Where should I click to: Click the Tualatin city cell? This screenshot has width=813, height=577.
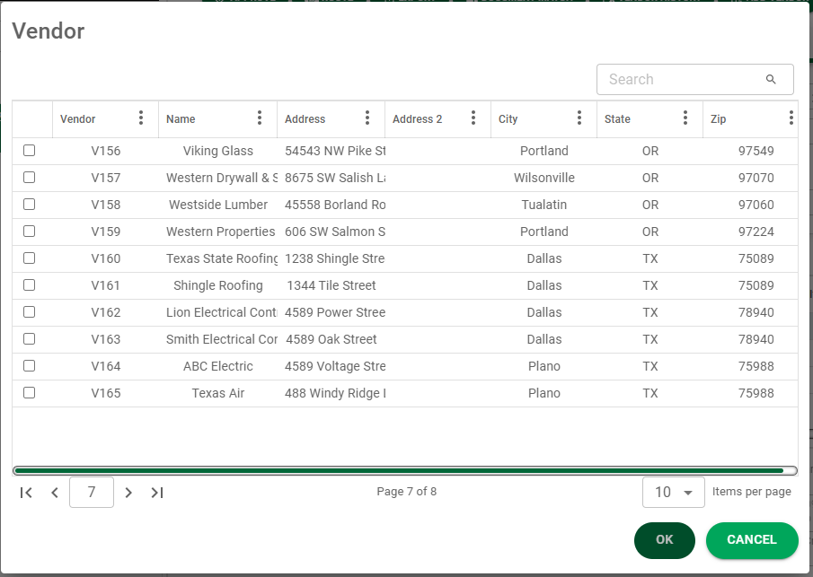click(543, 205)
